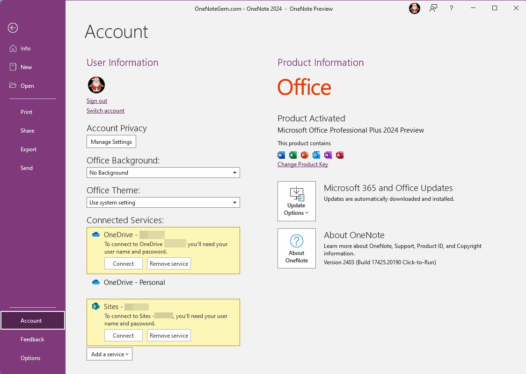Maximize the OneNote window
The width and height of the screenshot is (526, 374).
tap(495, 8)
